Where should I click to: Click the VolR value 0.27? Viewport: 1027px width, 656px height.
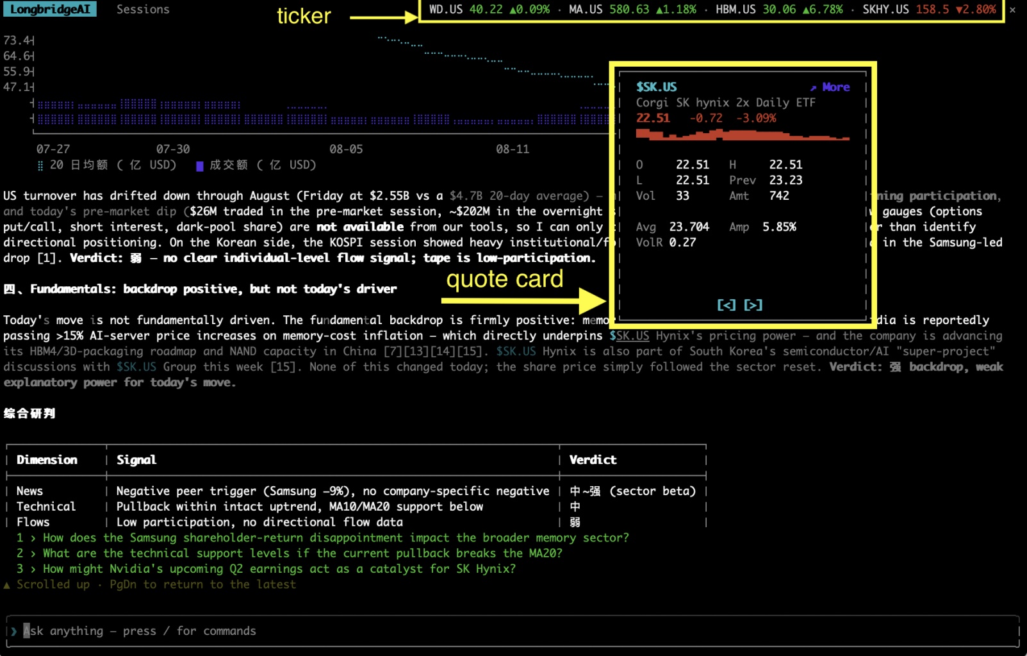pyautogui.click(x=682, y=242)
